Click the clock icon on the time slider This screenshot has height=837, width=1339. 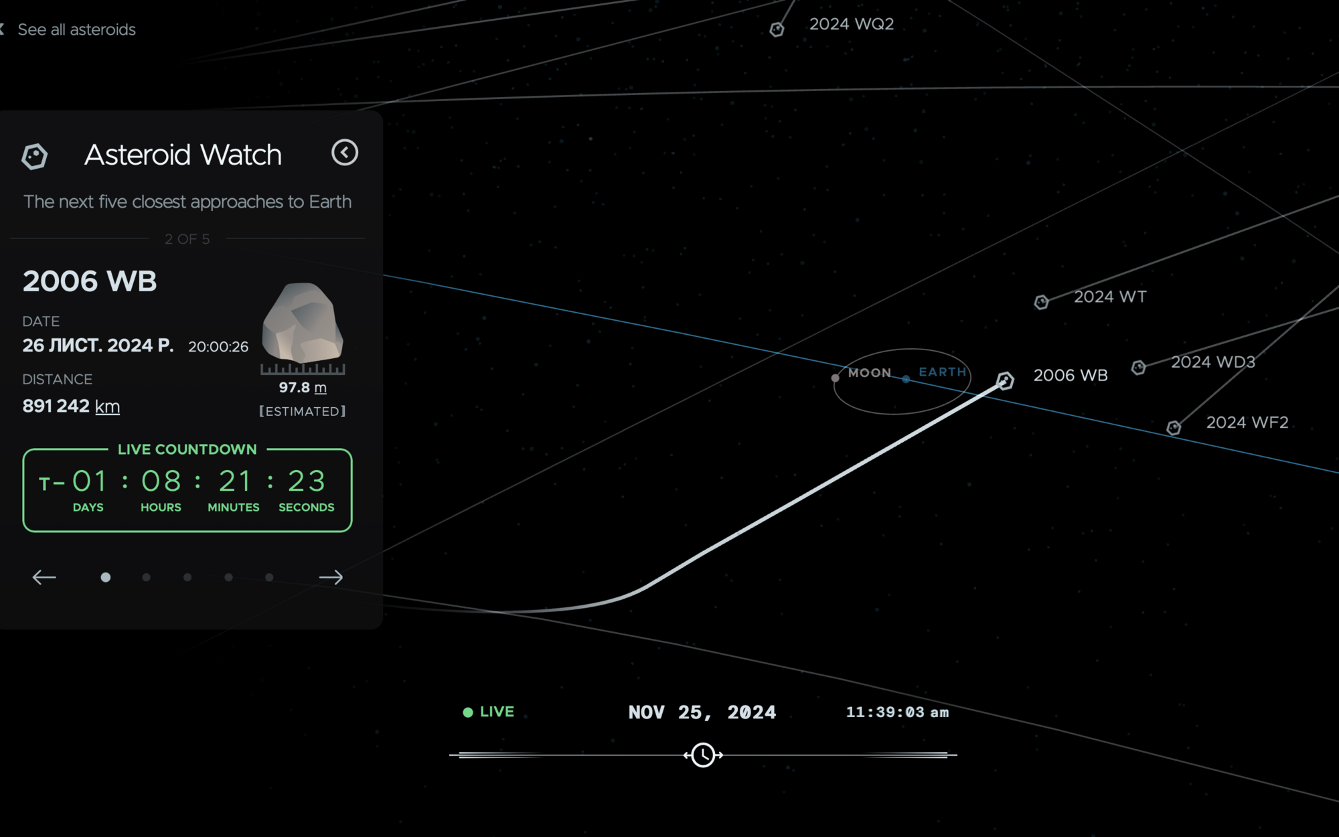[703, 755]
